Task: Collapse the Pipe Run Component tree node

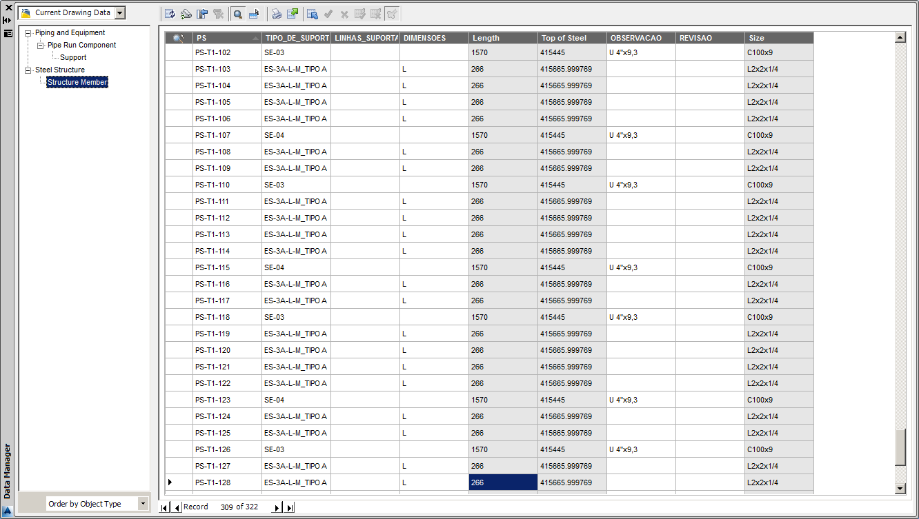Action: click(x=40, y=45)
